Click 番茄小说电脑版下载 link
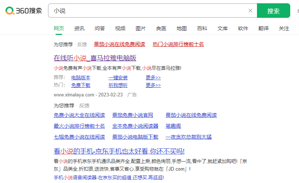The width and height of the screenshot is (299, 183). click(x=135, y=137)
